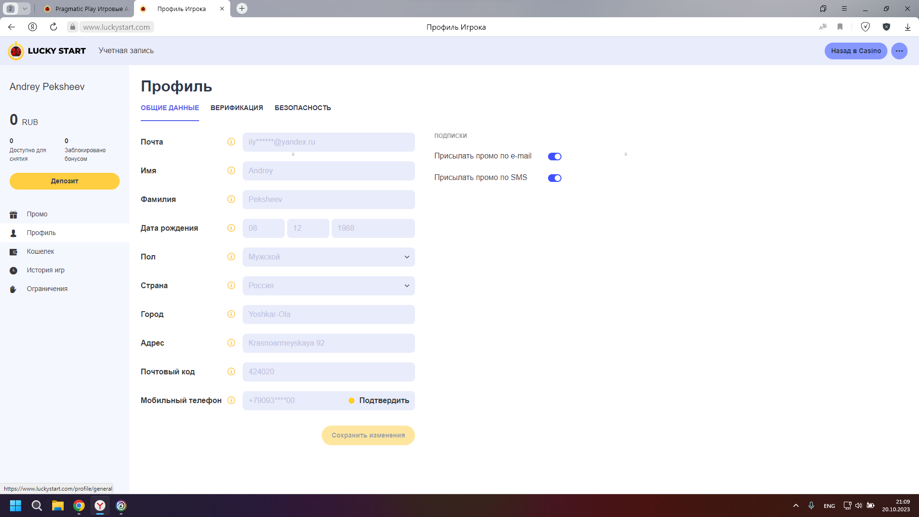This screenshot has height=517, width=919.
Task: Click Назад в Casino button
Action: pos(855,51)
